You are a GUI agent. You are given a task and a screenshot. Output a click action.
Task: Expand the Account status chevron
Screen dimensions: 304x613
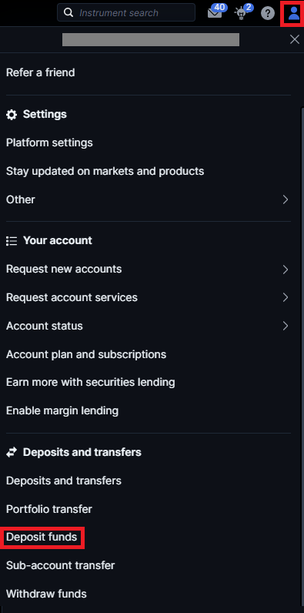[x=286, y=326]
